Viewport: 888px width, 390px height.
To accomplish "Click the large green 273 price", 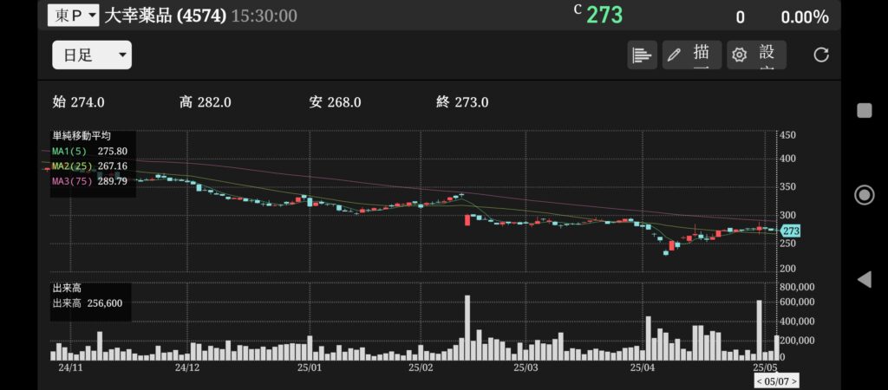I will (604, 16).
